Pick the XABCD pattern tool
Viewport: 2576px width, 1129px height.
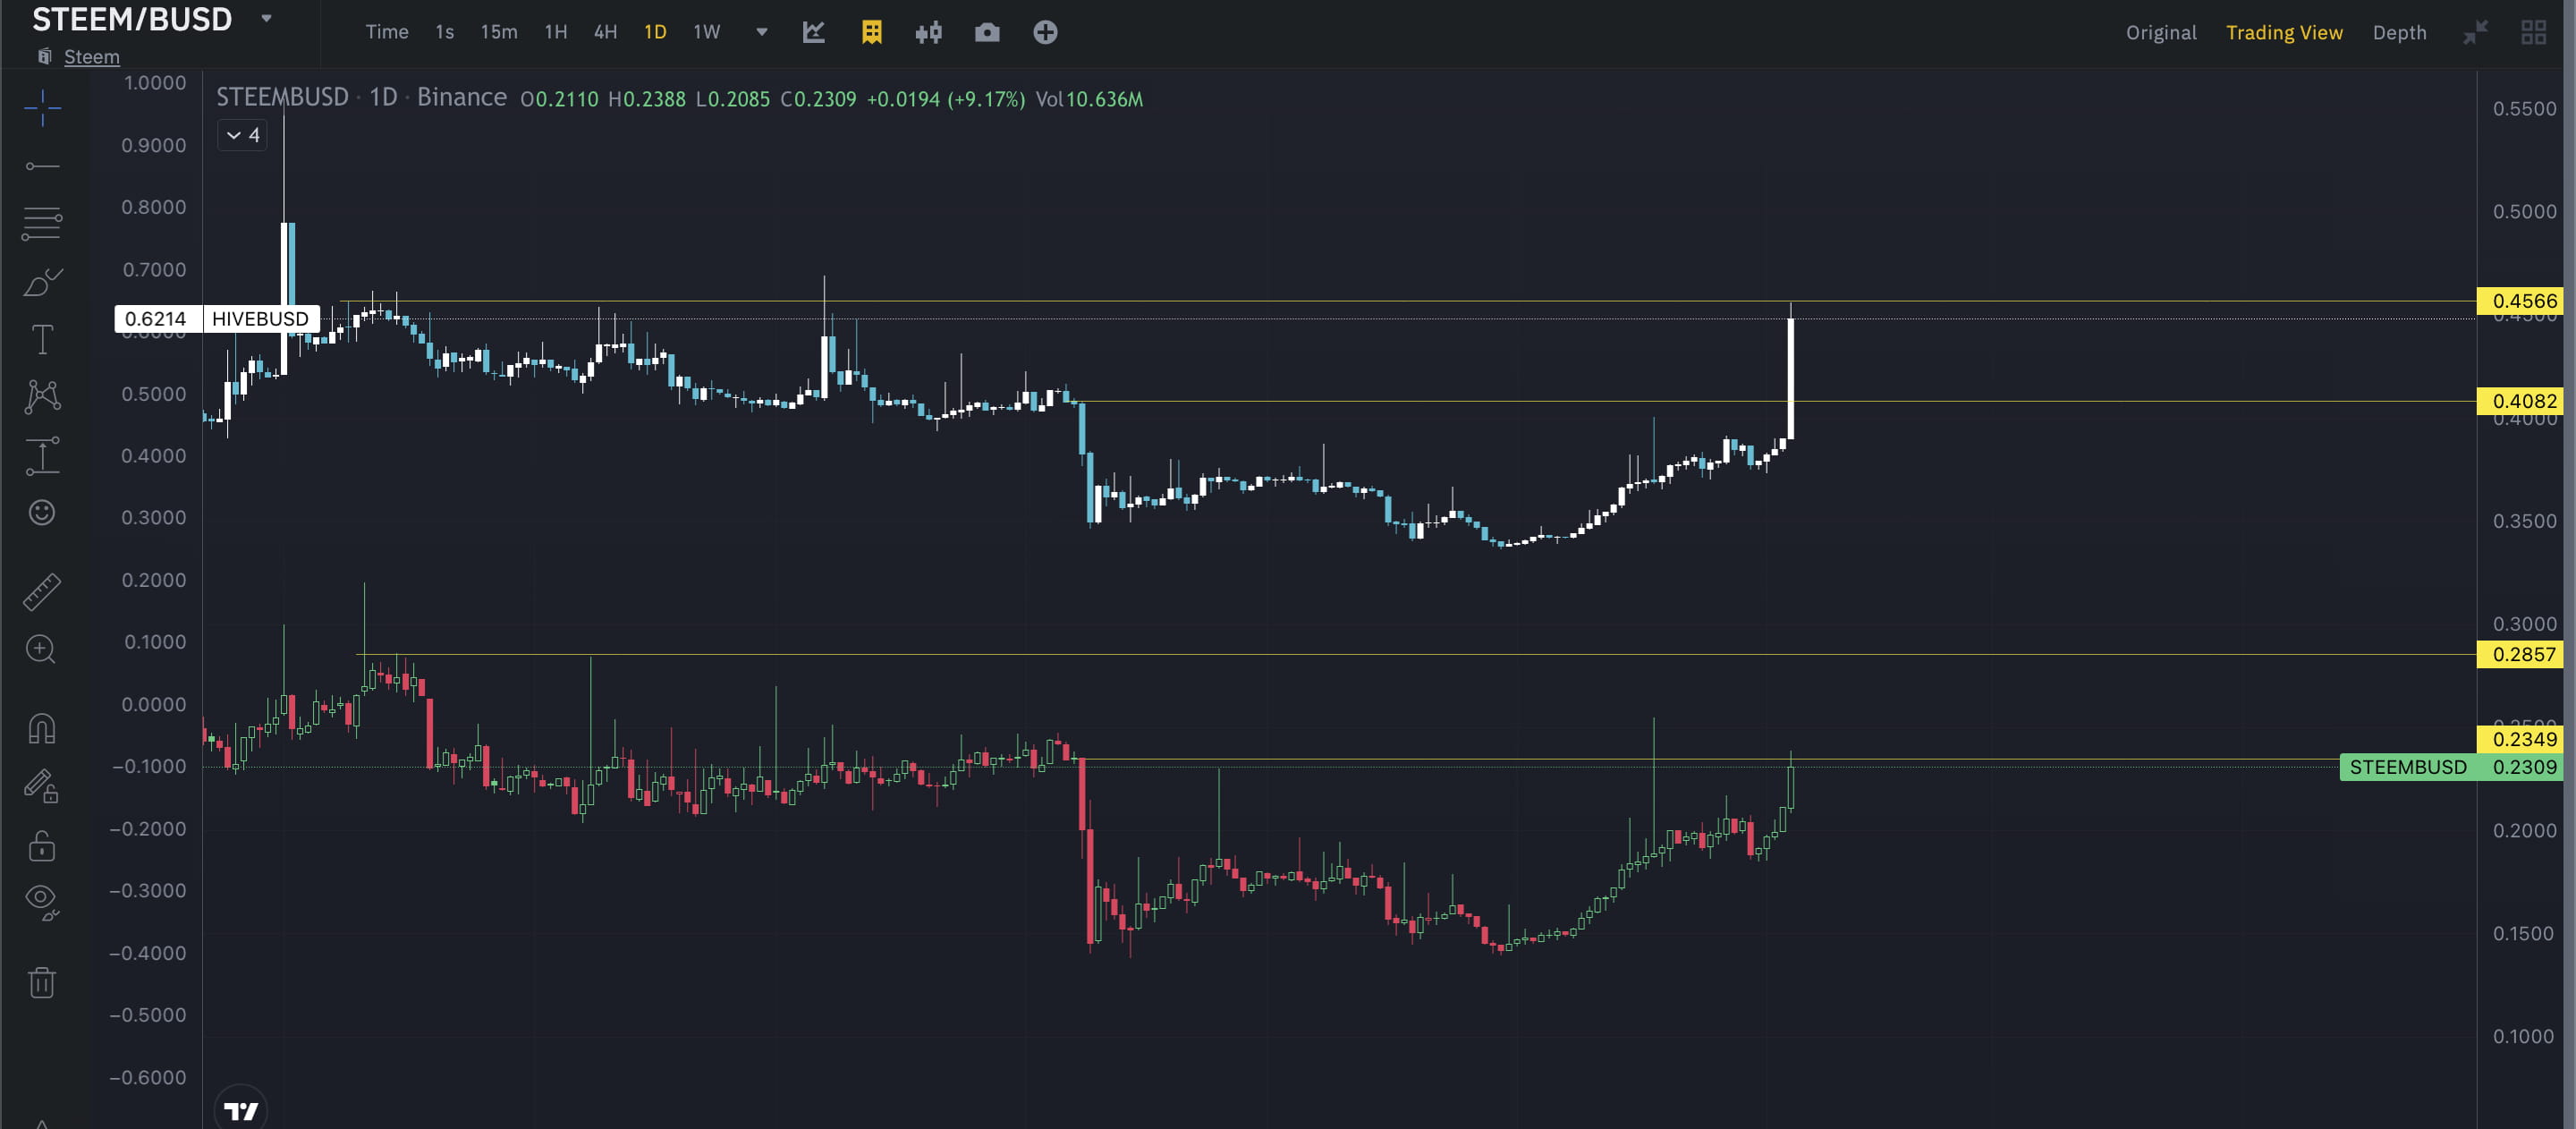(42, 396)
